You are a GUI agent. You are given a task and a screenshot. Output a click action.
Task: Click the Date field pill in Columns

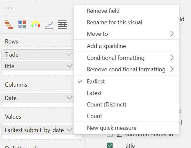38,98
